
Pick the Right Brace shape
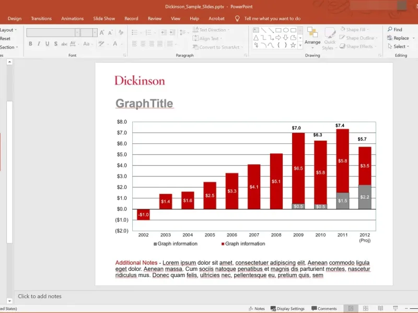pos(286,45)
